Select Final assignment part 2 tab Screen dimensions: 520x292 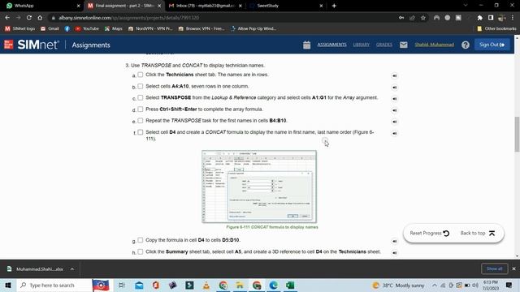click(x=123, y=6)
